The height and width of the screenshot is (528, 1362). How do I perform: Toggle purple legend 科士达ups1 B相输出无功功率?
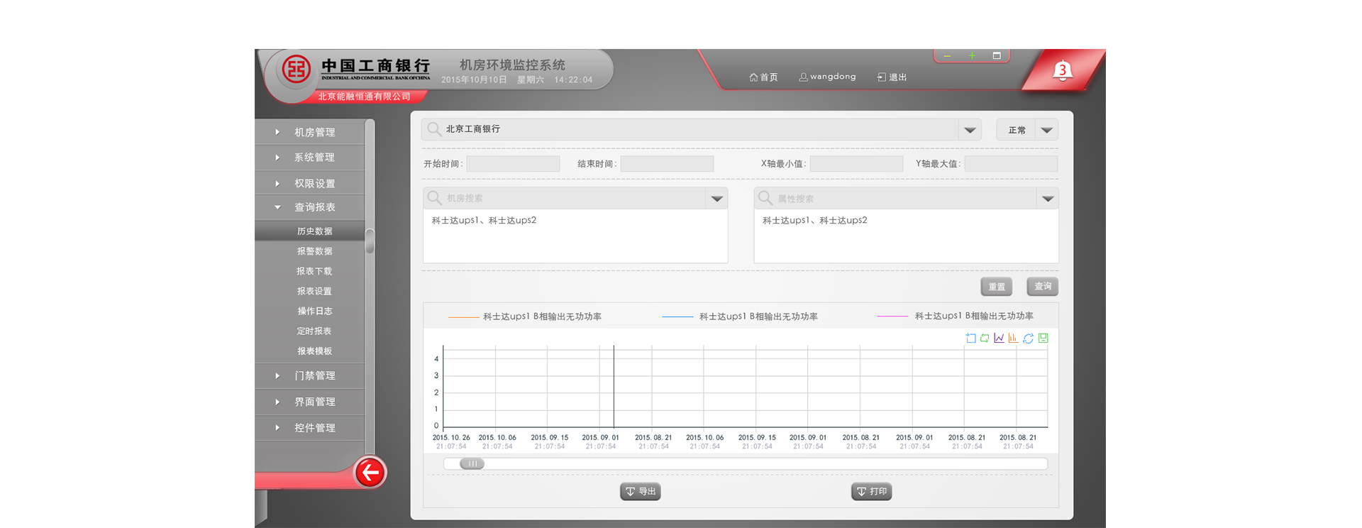pos(956,316)
